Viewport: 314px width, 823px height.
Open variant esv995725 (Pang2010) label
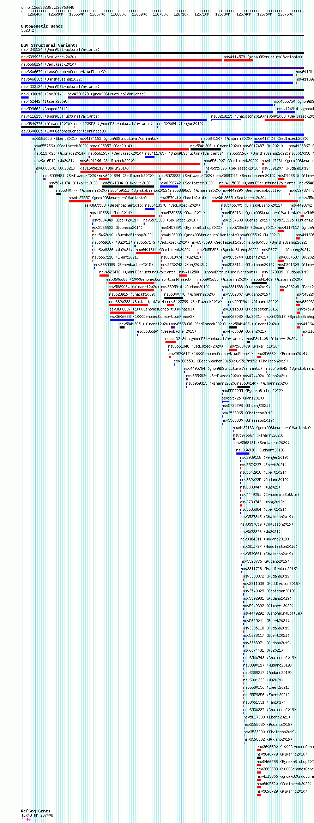coord(243,398)
